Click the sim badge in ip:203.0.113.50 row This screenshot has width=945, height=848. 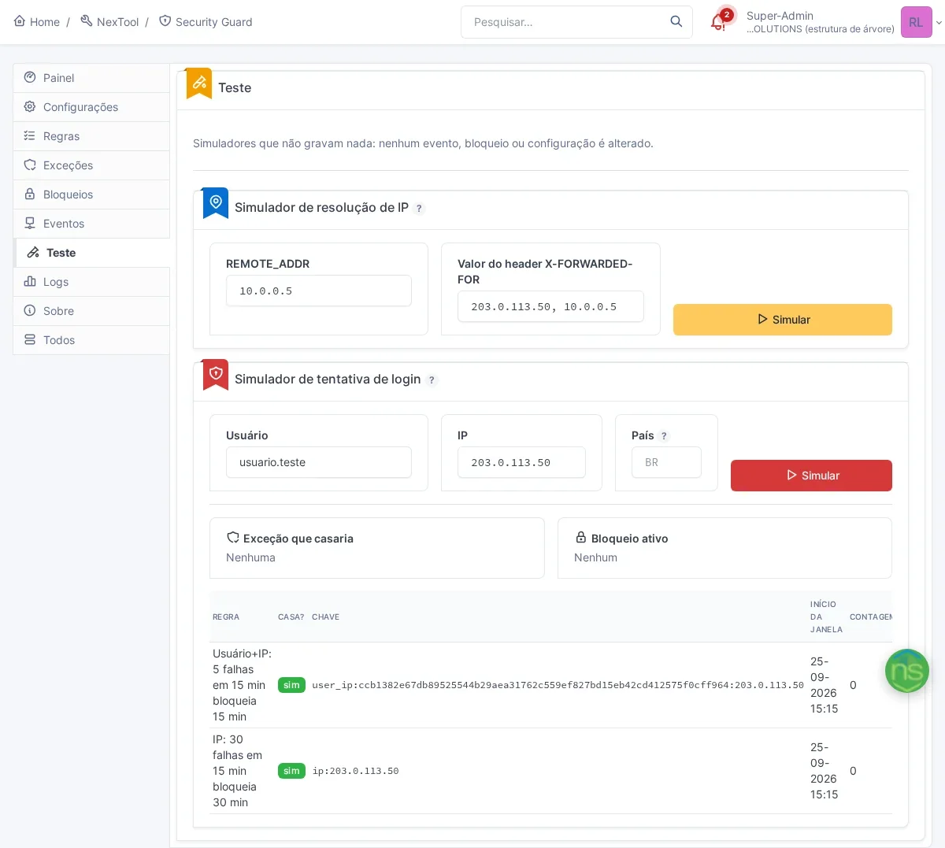(291, 771)
